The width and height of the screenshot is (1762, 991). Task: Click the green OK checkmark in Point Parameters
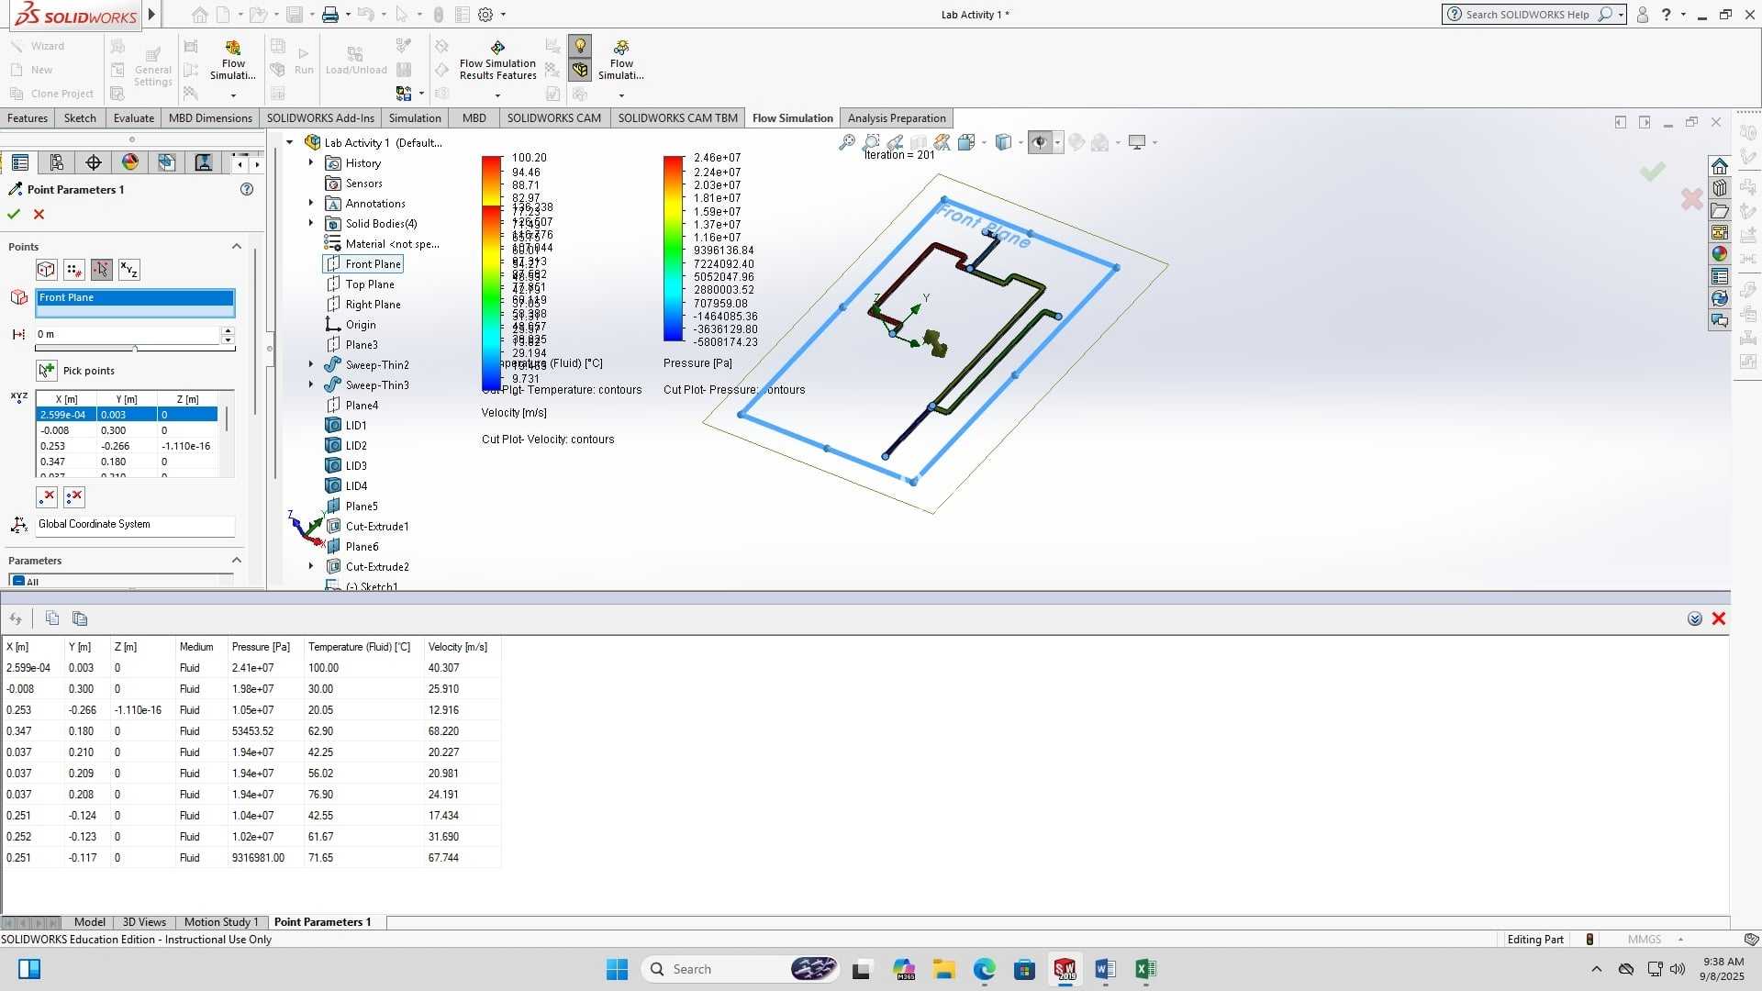(x=14, y=214)
